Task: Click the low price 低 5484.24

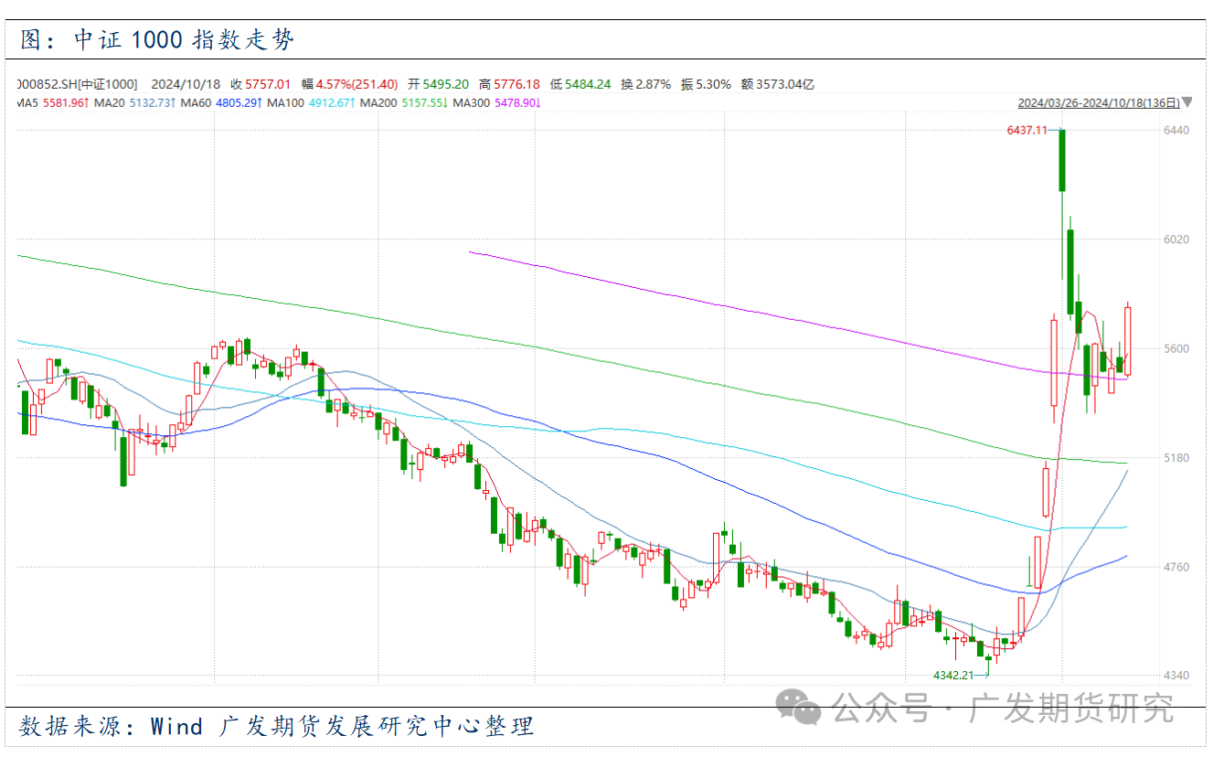Action: 580,84
